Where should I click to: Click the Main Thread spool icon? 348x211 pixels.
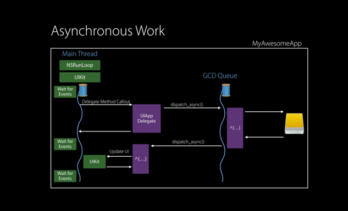tap(83, 90)
